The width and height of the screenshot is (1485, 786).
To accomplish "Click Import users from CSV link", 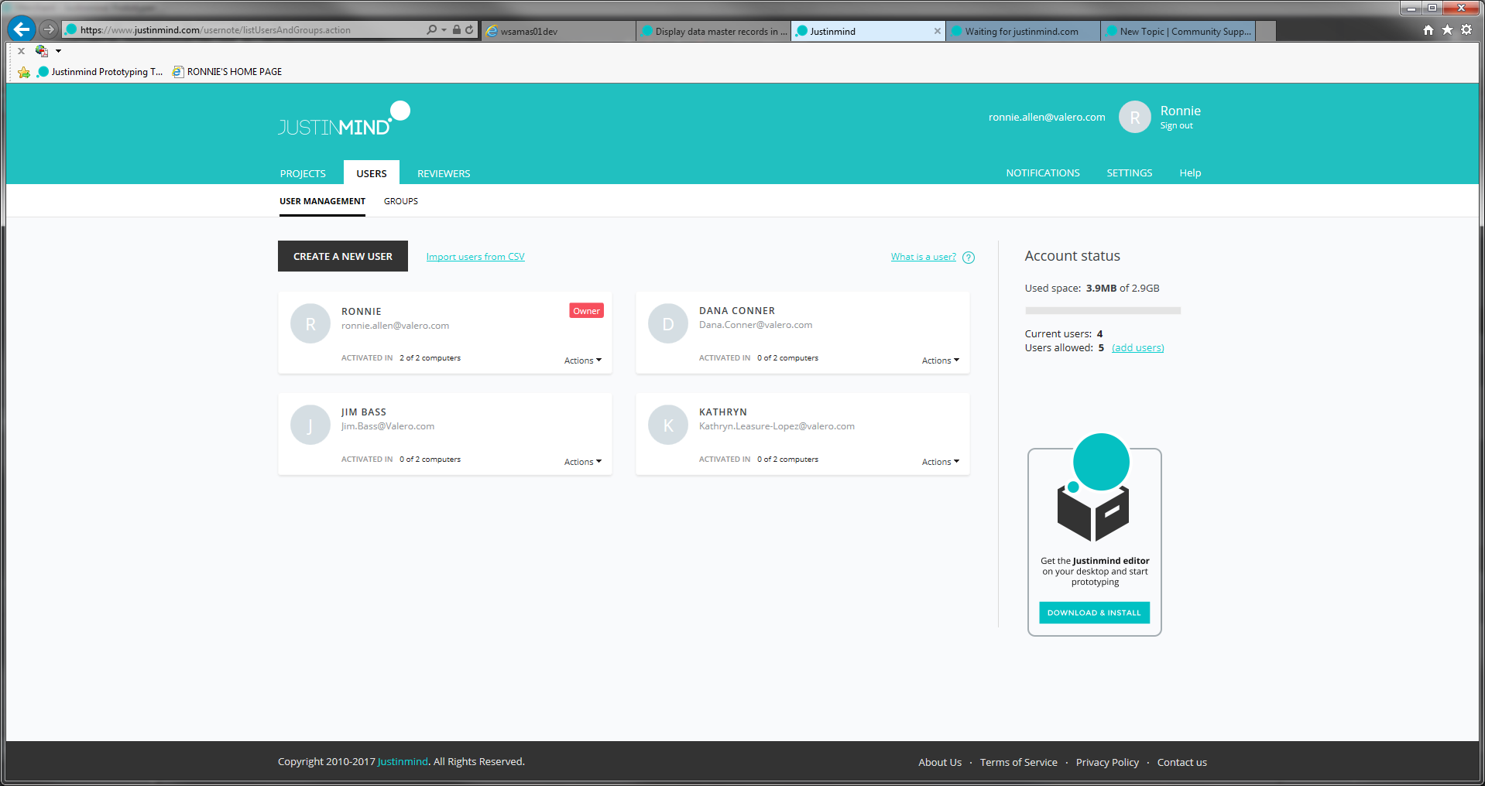I will [x=475, y=257].
